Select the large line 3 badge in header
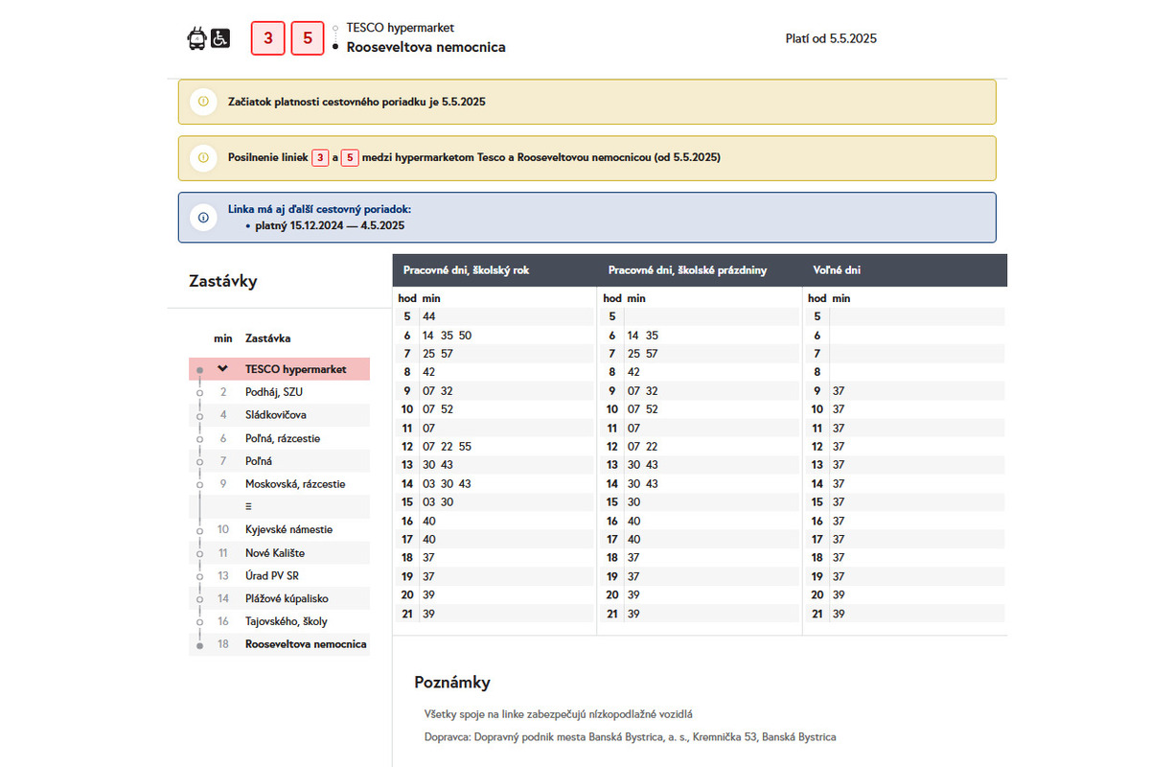 (x=267, y=38)
